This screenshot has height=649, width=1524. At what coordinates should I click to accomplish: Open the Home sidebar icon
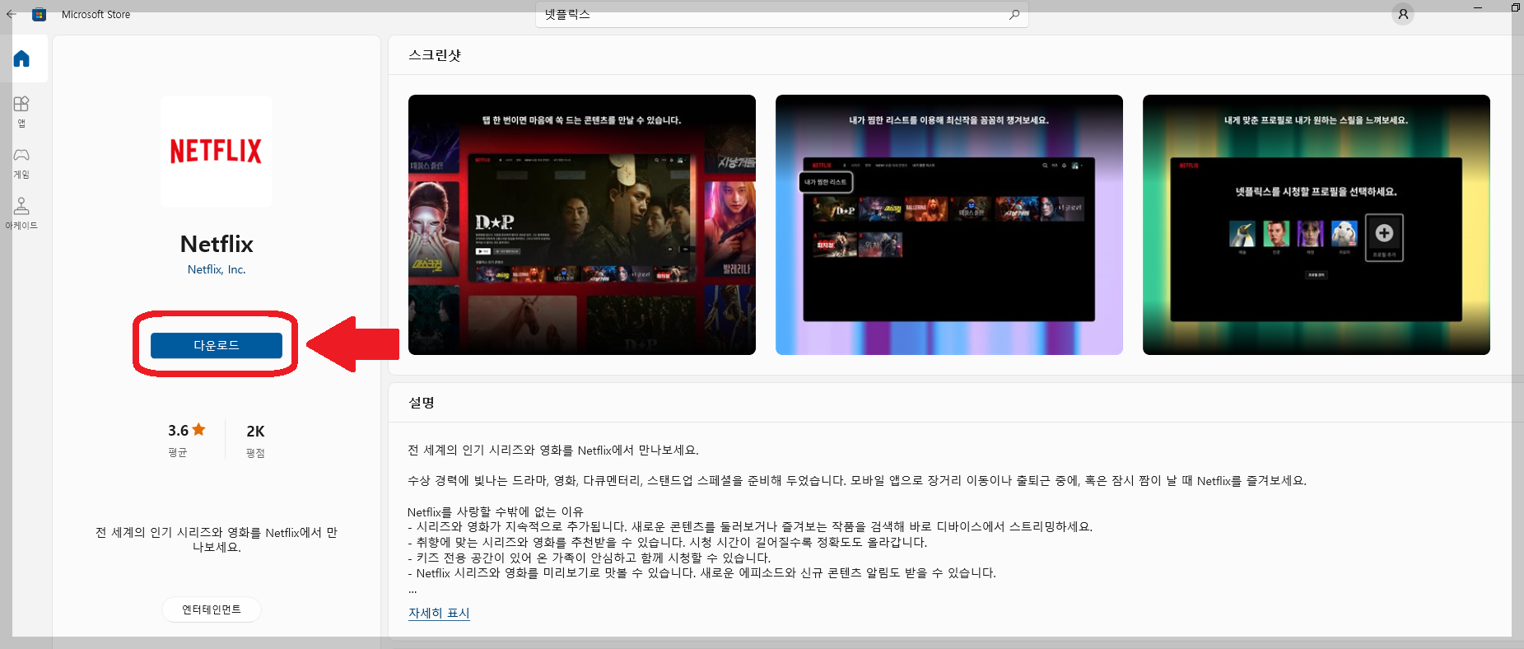pyautogui.click(x=22, y=58)
